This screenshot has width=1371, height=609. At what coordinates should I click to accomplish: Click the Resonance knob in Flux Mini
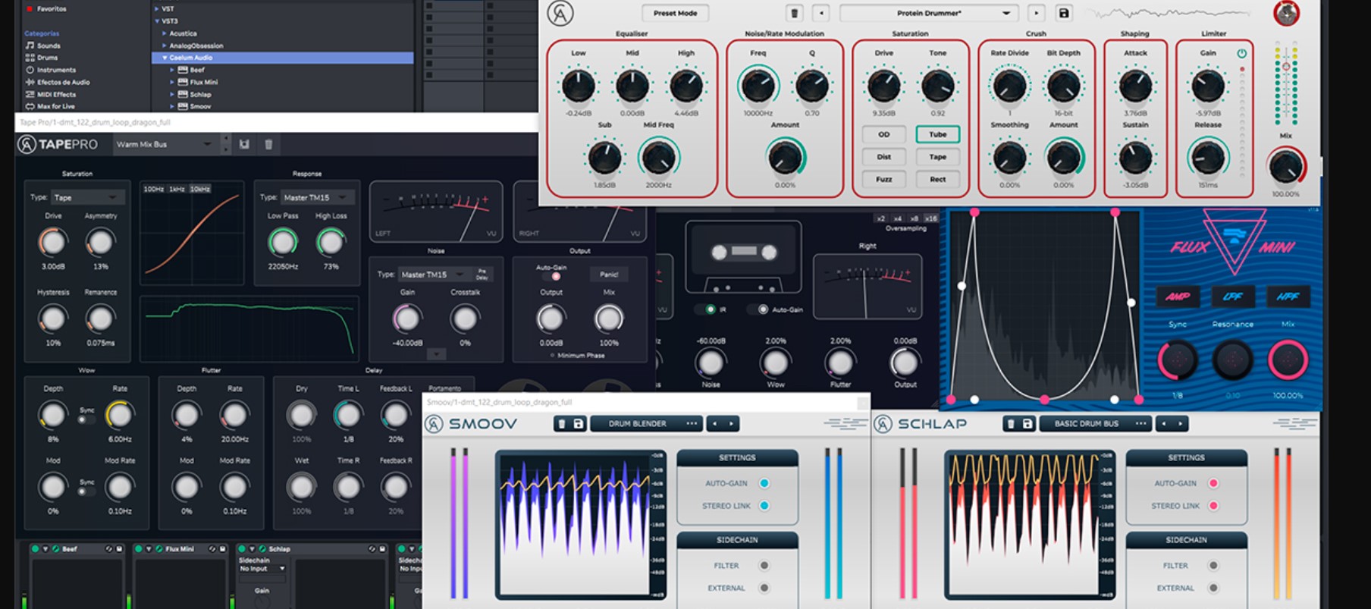coord(1232,359)
